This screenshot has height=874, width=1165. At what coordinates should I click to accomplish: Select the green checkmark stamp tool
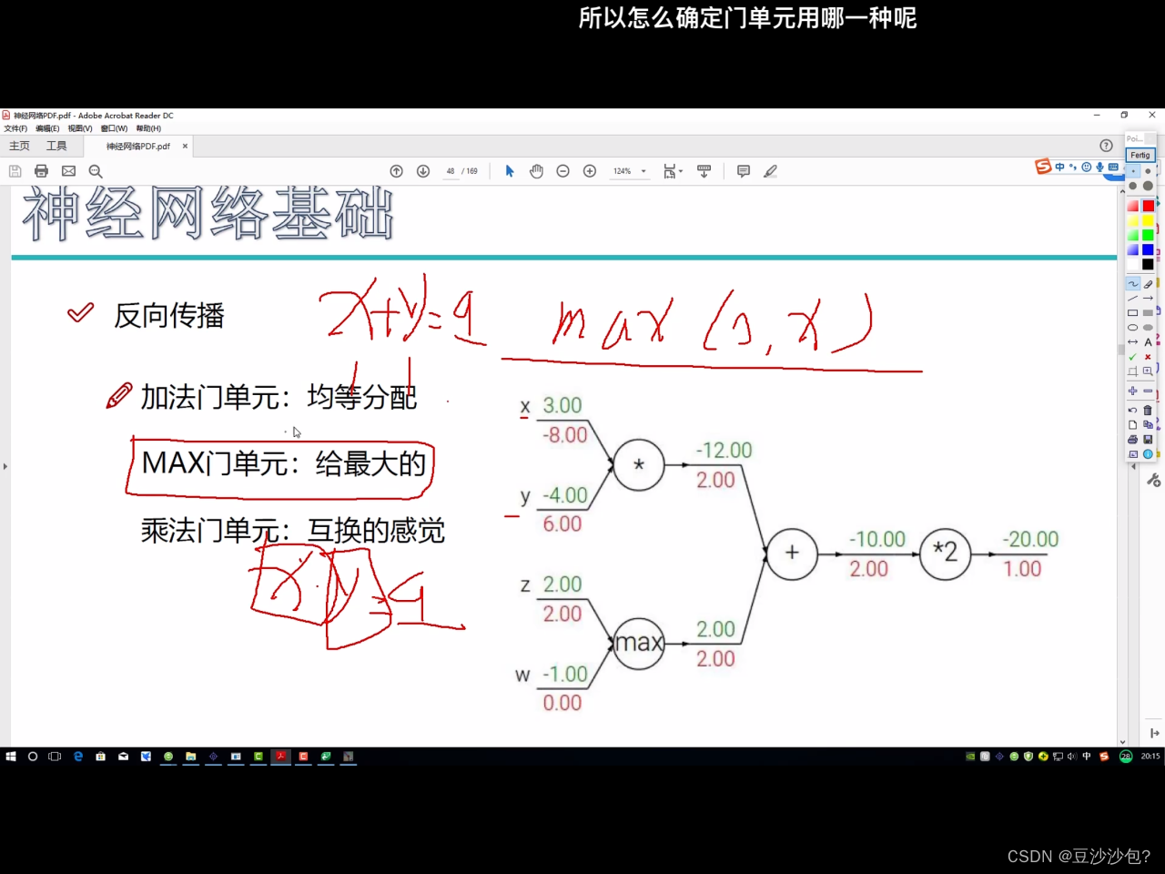1133,357
